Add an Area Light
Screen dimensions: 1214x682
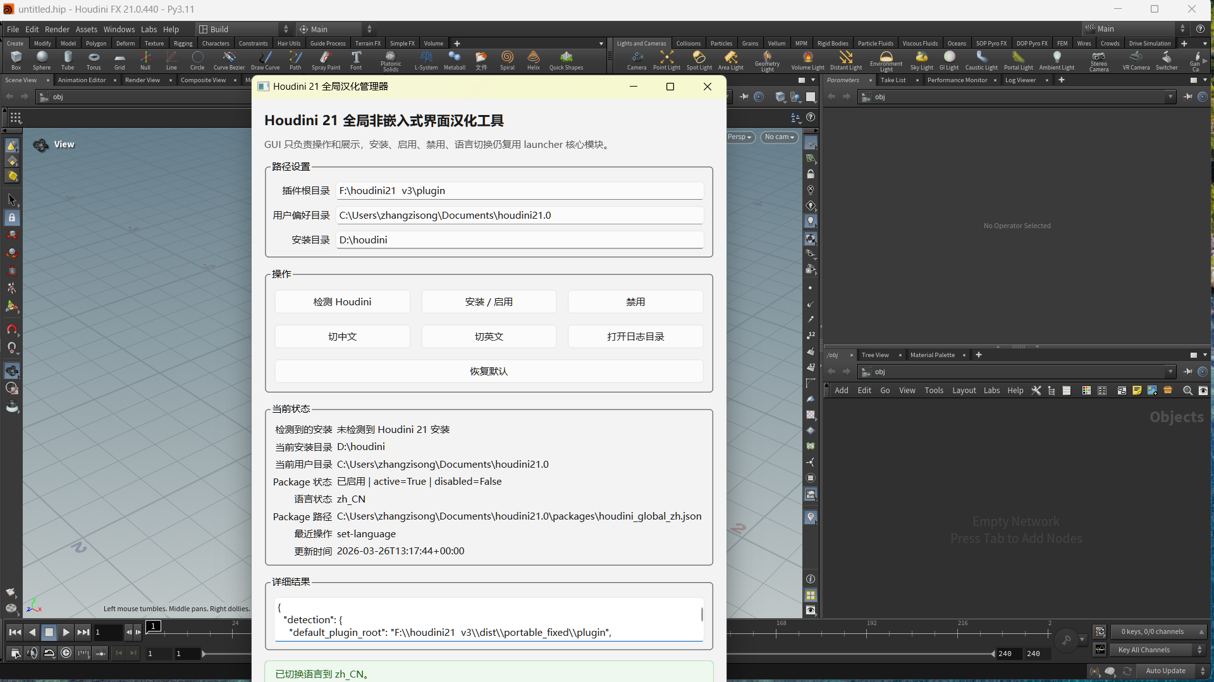click(731, 61)
